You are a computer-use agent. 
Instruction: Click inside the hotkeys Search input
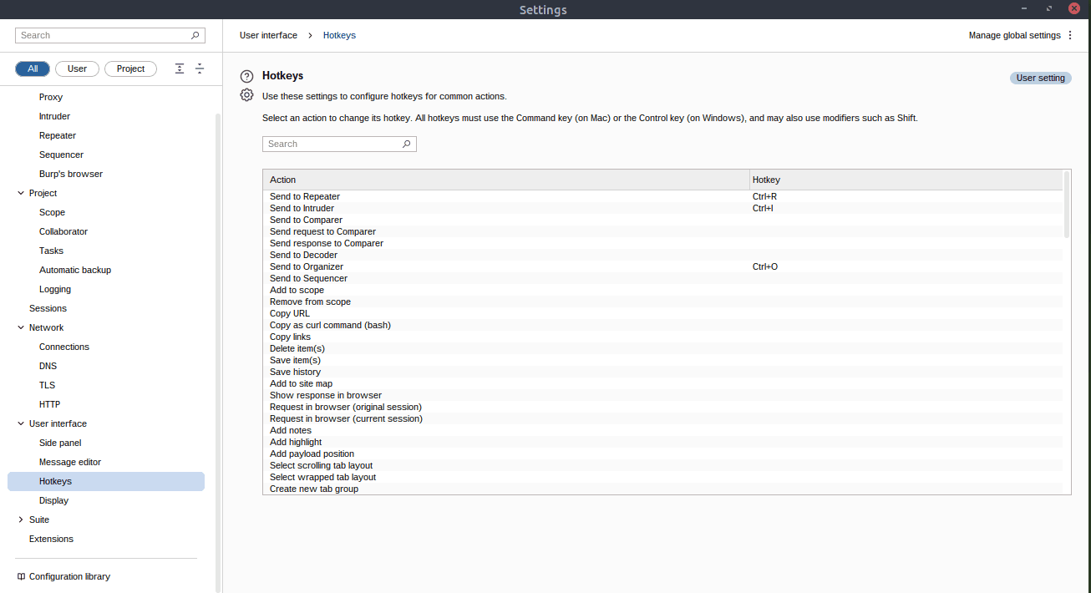[334, 144]
